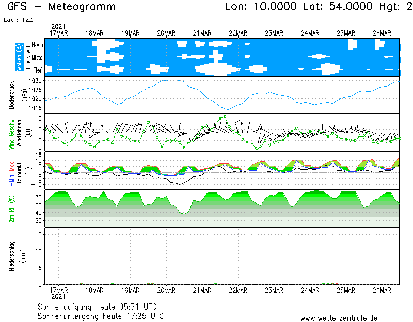413x322 pixels.
Task: Select the 20MAR date label at top
Action: [x=166, y=33]
